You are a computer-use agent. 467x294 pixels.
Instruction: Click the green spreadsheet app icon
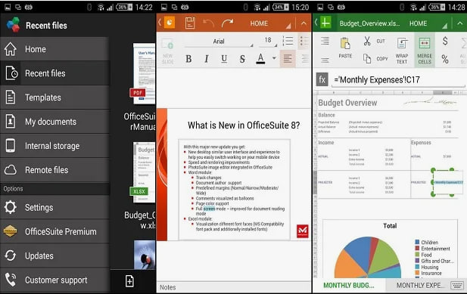tap(325, 23)
